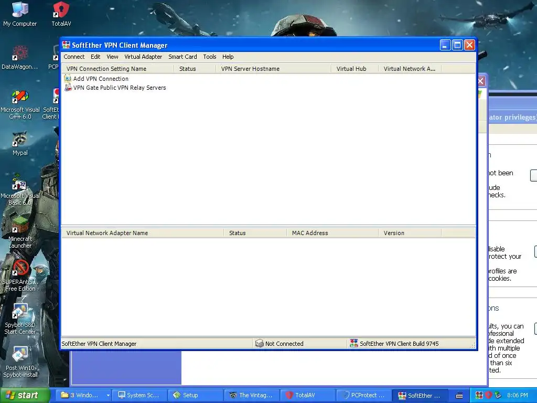Click the Add VPN Connection icon

[x=68, y=79]
